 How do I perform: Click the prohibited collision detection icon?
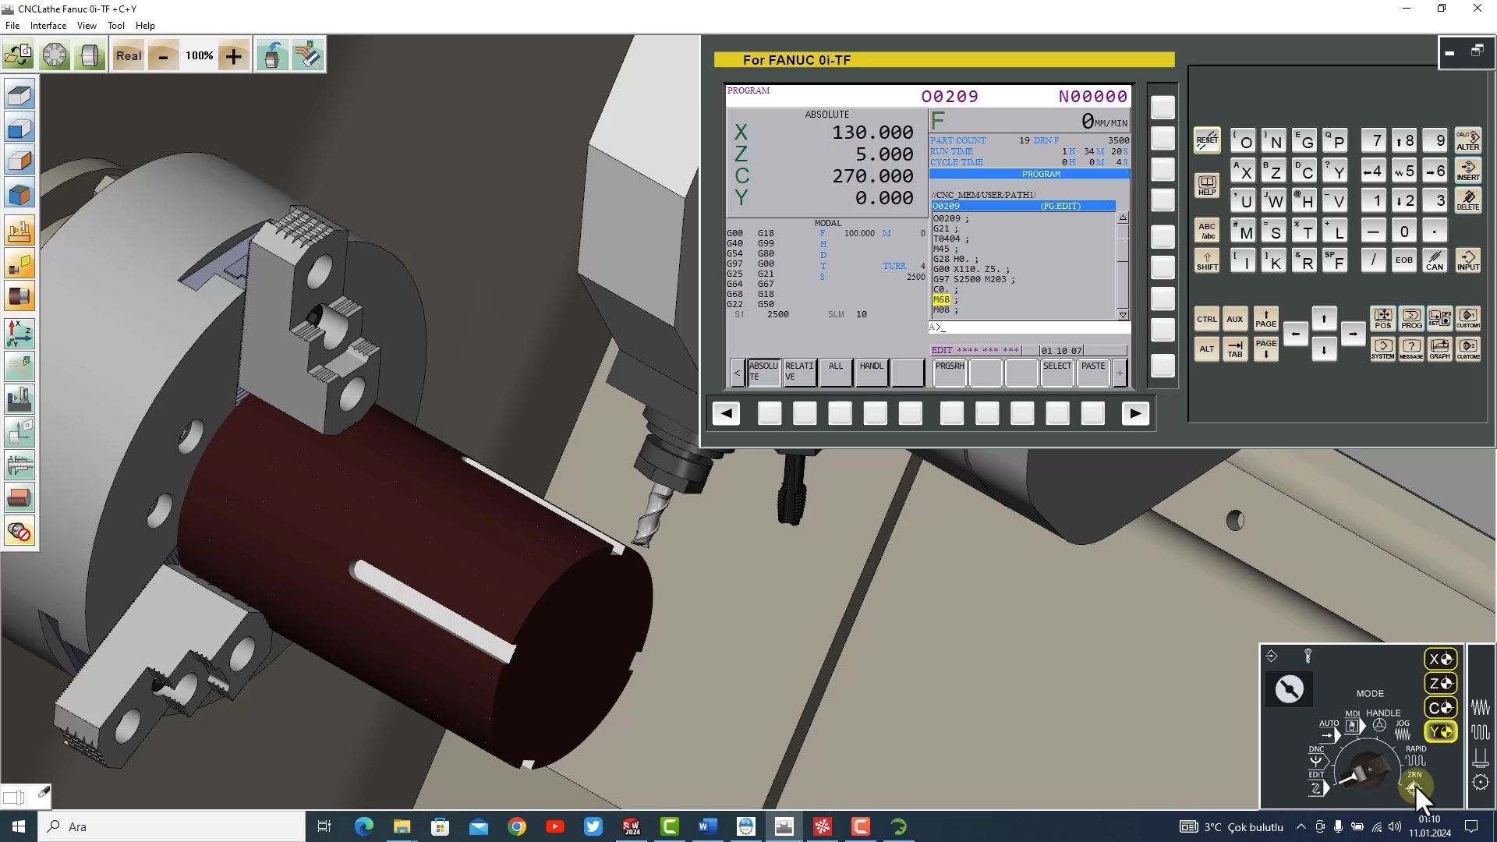[x=19, y=532]
